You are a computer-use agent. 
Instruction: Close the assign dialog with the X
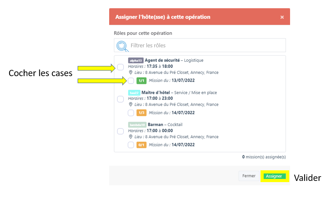282,17
